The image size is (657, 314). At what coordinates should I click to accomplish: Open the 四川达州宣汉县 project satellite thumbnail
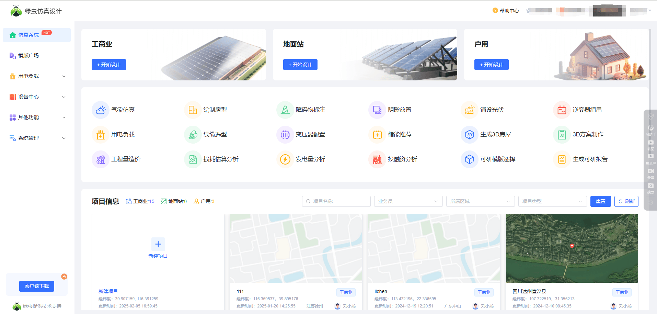pyautogui.click(x=572, y=248)
